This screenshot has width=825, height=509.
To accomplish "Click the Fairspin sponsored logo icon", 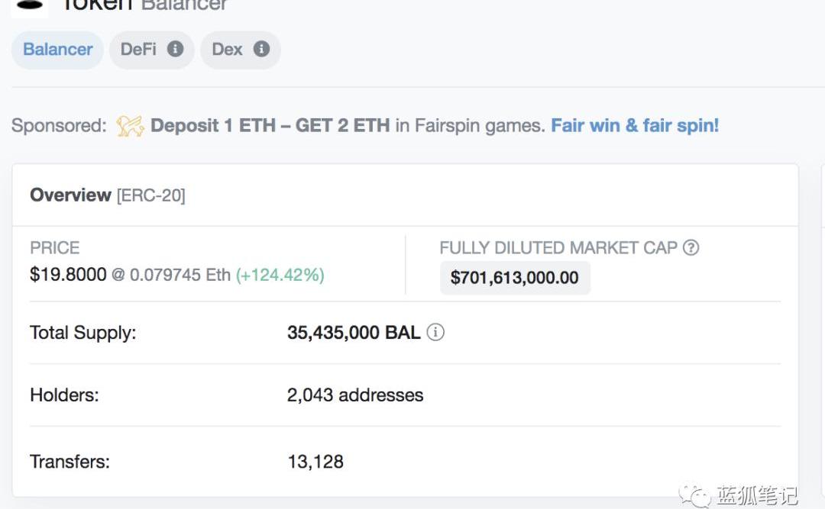I will pyautogui.click(x=130, y=126).
